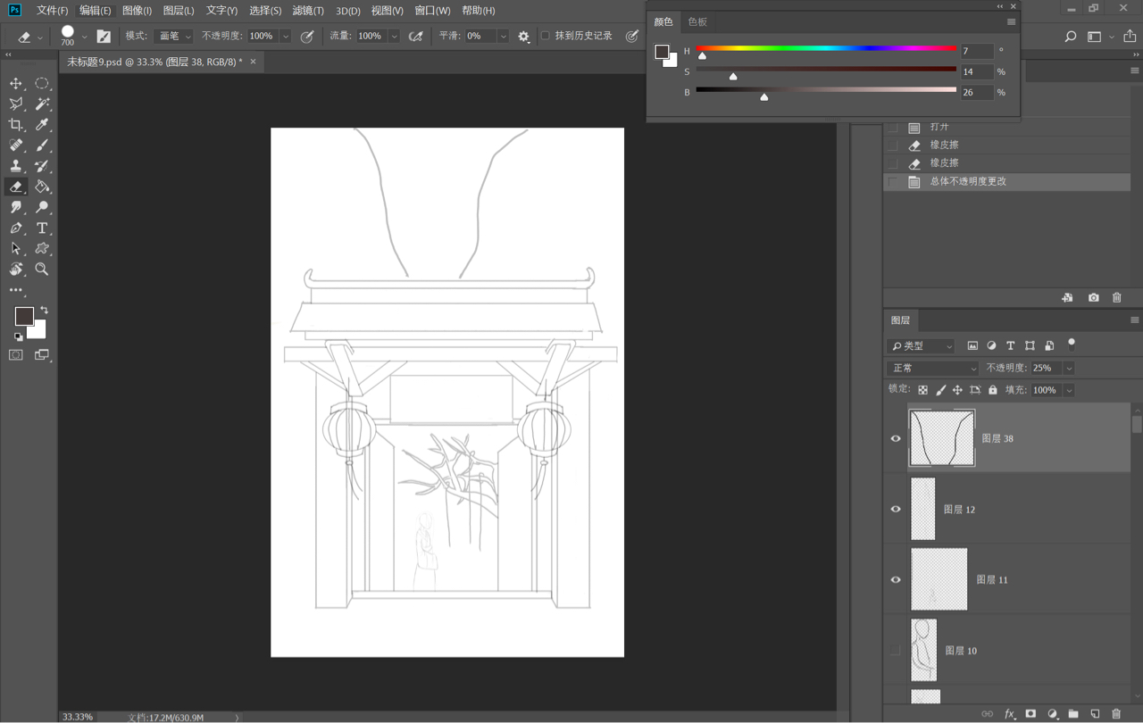Open the 模式 brush mode dropdown
The width and height of the screenshot is (1143, 723).
point(173,37)
